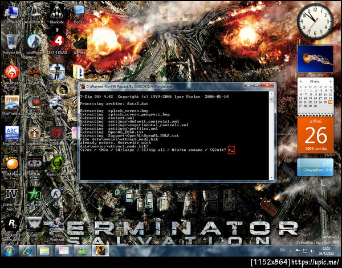Open Ashampoo Burning desktop icon

click(12, 77)
